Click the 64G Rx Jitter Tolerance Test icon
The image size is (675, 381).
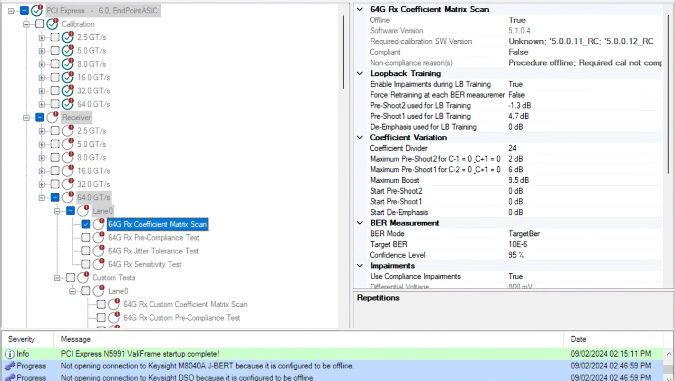point(99,251)
